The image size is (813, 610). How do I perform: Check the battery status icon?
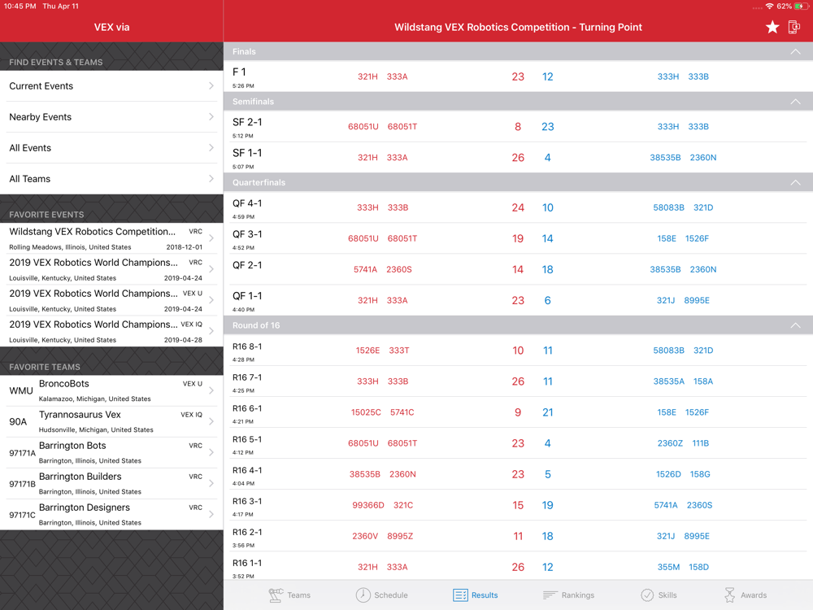click(801, 7)
